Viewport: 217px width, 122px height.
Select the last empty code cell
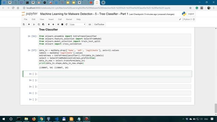tap(115, 99)
